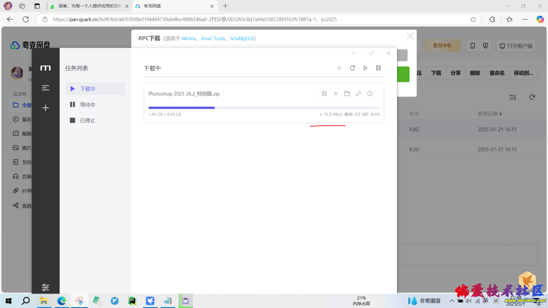
Task: Pause all tasks in Motrix header
Action: [x=378, y=68]
